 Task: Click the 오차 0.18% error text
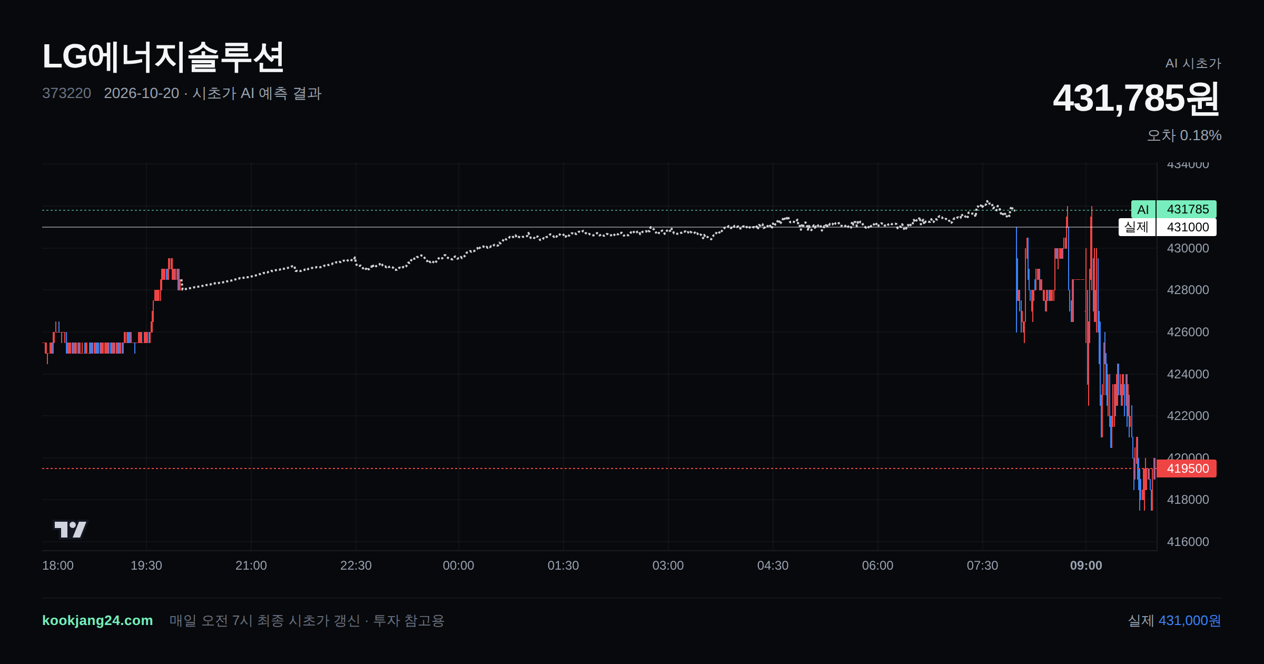pyautogui.click(x=1184, y=135)
